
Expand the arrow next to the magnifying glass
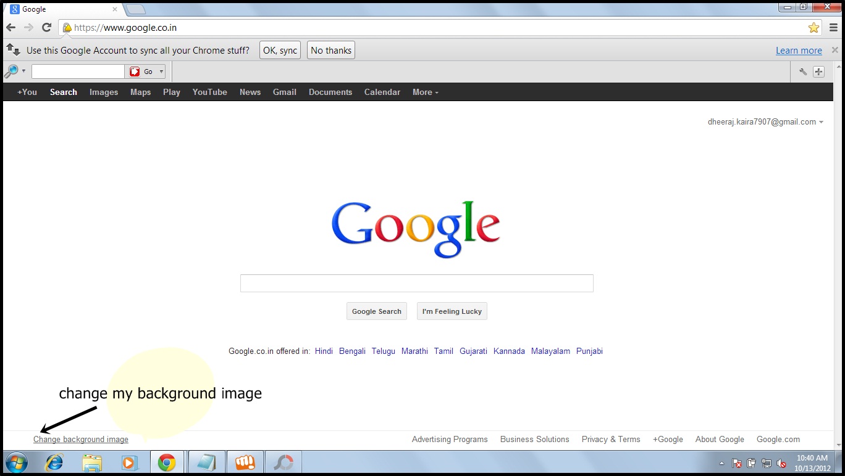pyautogui.click(x=24, y=72)
